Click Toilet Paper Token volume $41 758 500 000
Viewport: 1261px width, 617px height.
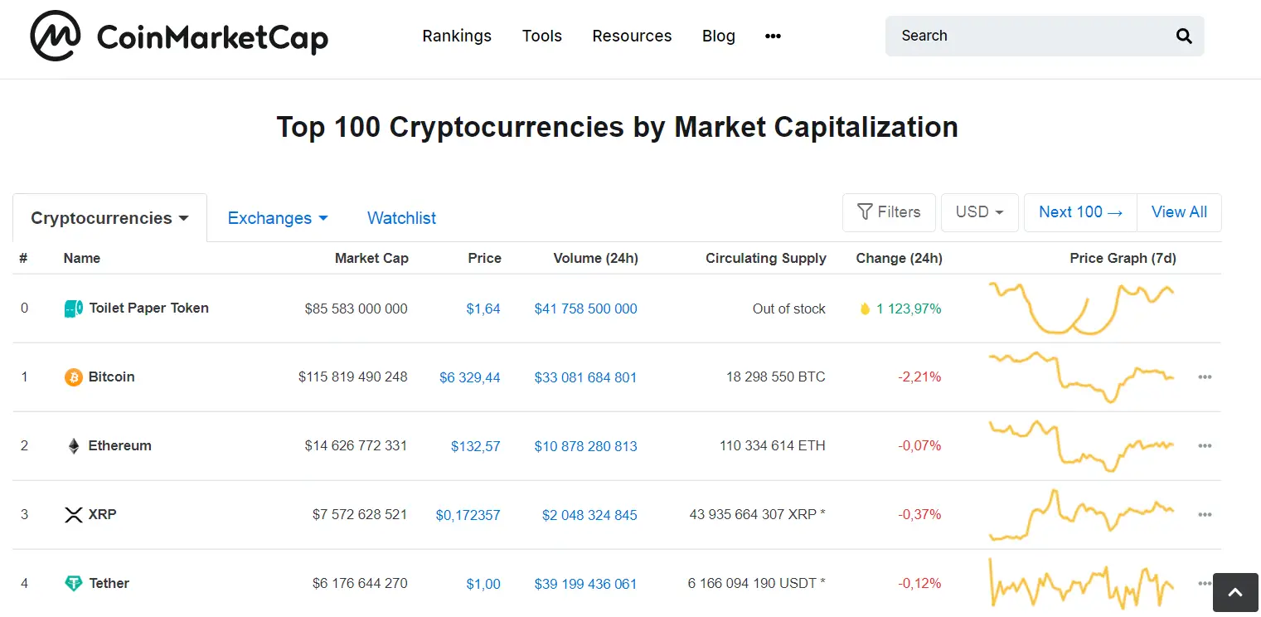coord(586,308)
